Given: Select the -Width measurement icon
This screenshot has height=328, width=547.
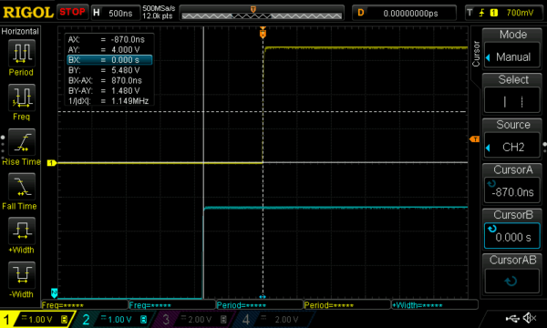Looking at the screenshot, I should click(22, 275).
